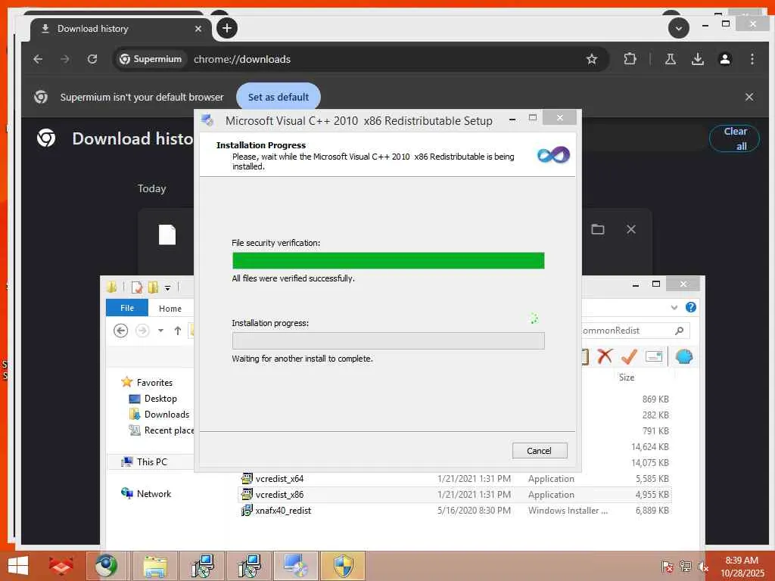The height and width of the screenshot is (581, 775).
Task: Click the downloaded file document icon
Action: click(x=167, y=235)
